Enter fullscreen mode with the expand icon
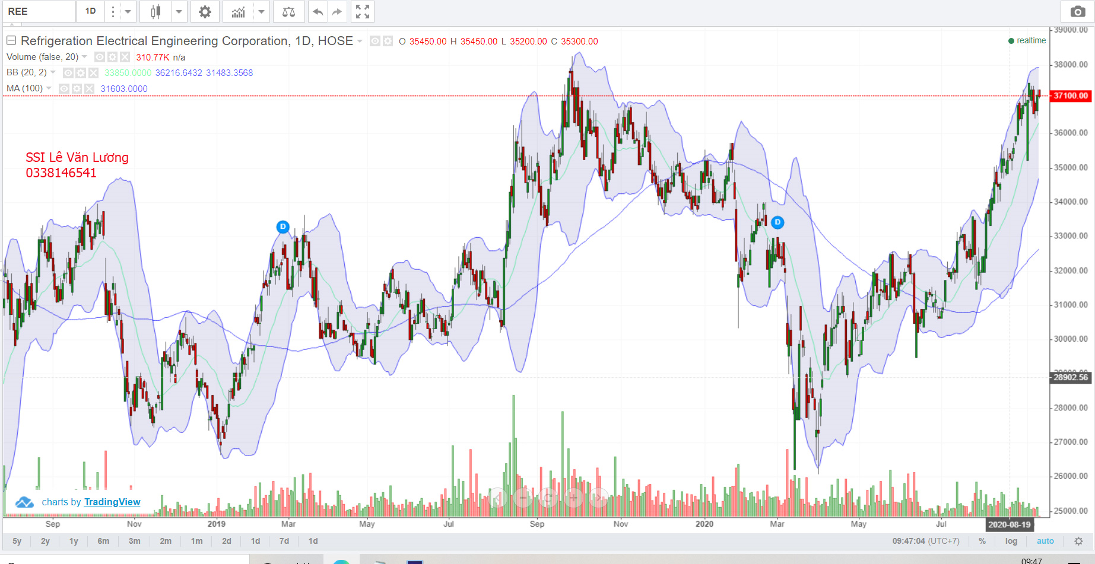This screenshot has height=564, width=1095. click(x=363, y=12)
